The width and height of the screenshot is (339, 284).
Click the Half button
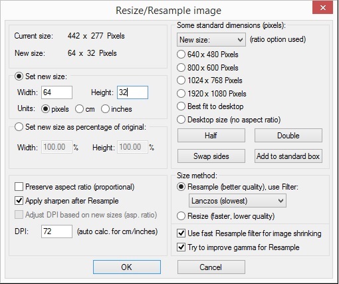(x=211, y=136)
